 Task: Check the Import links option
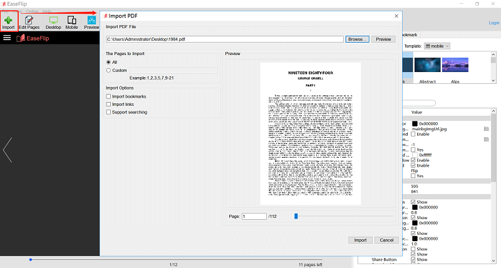(108, 105)
